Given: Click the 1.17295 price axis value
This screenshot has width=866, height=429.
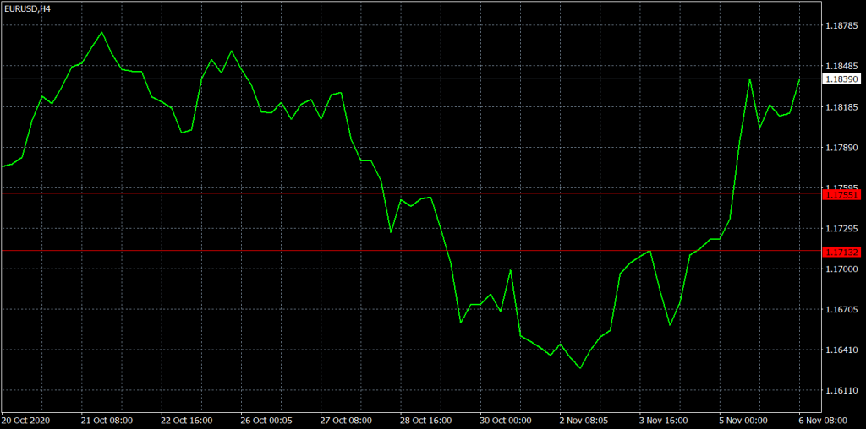Looking at the screenshot, I should 841,228.
